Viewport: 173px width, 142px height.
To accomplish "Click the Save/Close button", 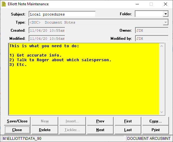I will 17,121.
